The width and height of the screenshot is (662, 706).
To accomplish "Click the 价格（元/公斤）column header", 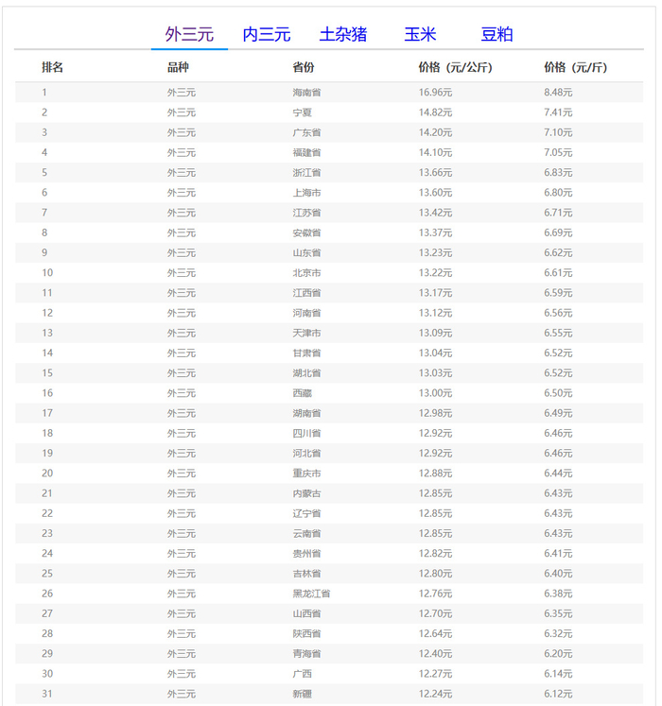I will pyautogui.click(x=455, y=67).
